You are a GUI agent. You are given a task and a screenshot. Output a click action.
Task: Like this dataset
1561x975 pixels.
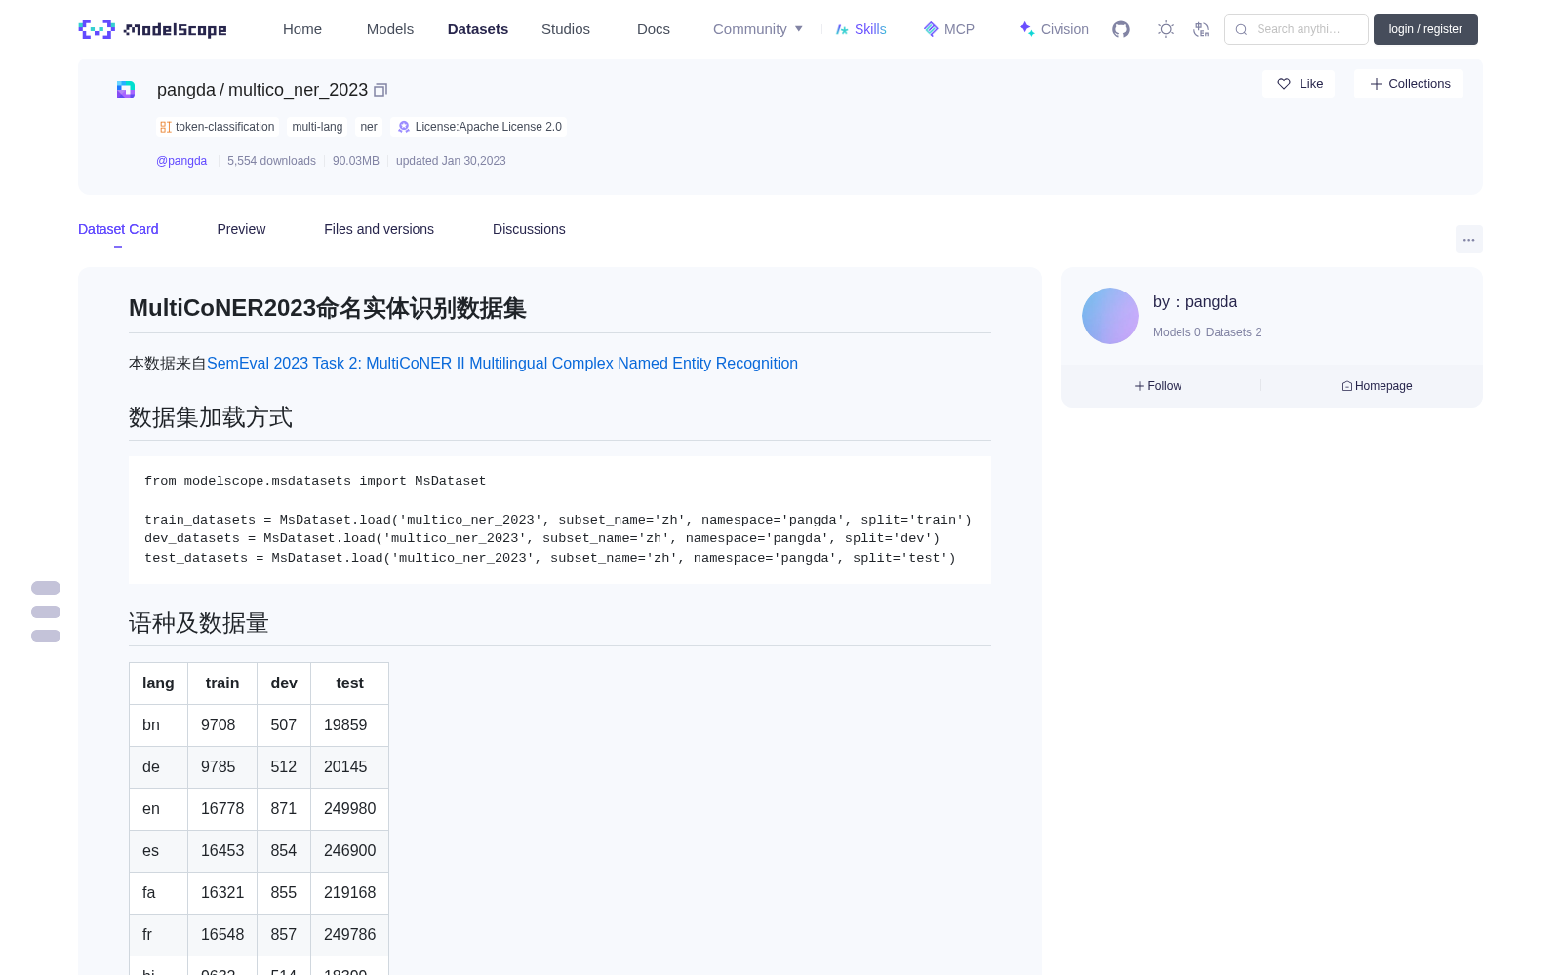pyautogui.click(x=1299, y=84)
